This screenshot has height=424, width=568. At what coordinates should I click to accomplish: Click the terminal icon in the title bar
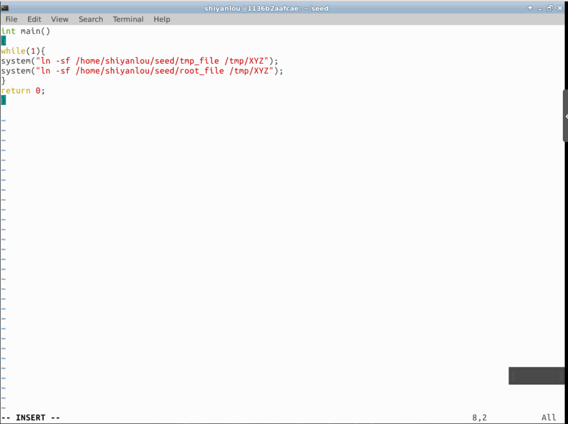coord(5,8)
